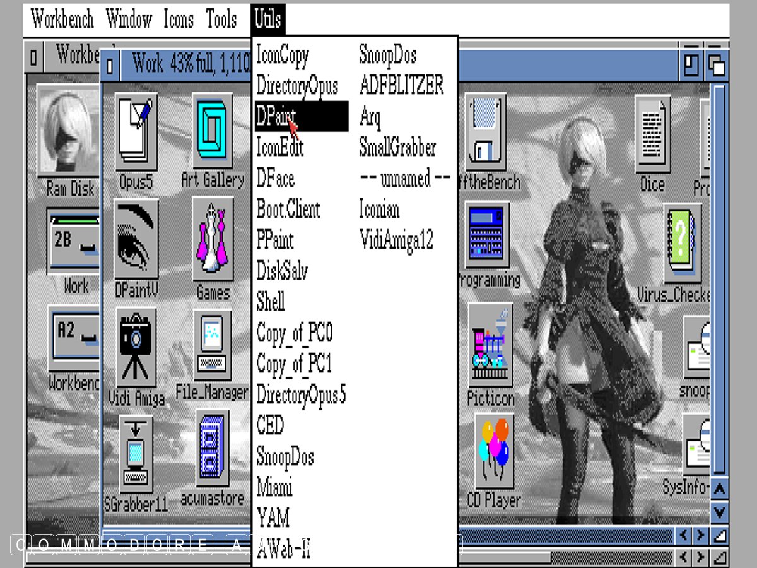757x568 pixels.
Task: Select the DPaintV eye icon
Action: tap(136, 240)
